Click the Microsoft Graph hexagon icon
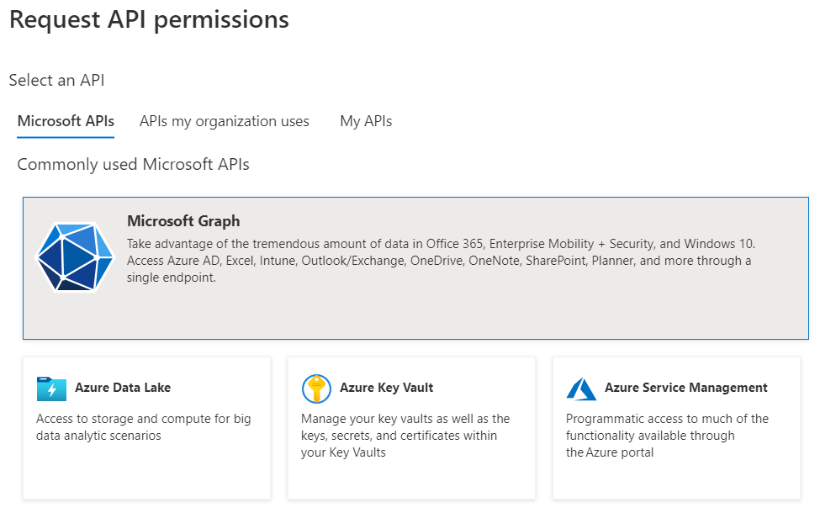Viewport: 820px width, 513px height. coord(74,257)
